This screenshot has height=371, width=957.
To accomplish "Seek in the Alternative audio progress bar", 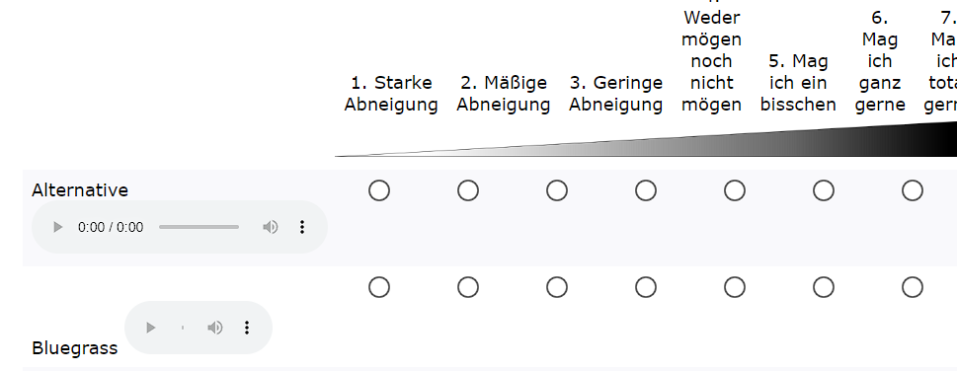I will (199, 227).
